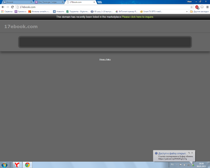The height and width of the screenshot is (168, 210).
Task: Open the Privacy Policy link
Action: click(x=105, y=60)
